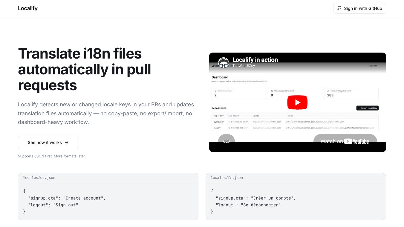This screenshot has width=404, height=227.
Task: Click TheWebUiGuy channel avatar
Action: 224,62
